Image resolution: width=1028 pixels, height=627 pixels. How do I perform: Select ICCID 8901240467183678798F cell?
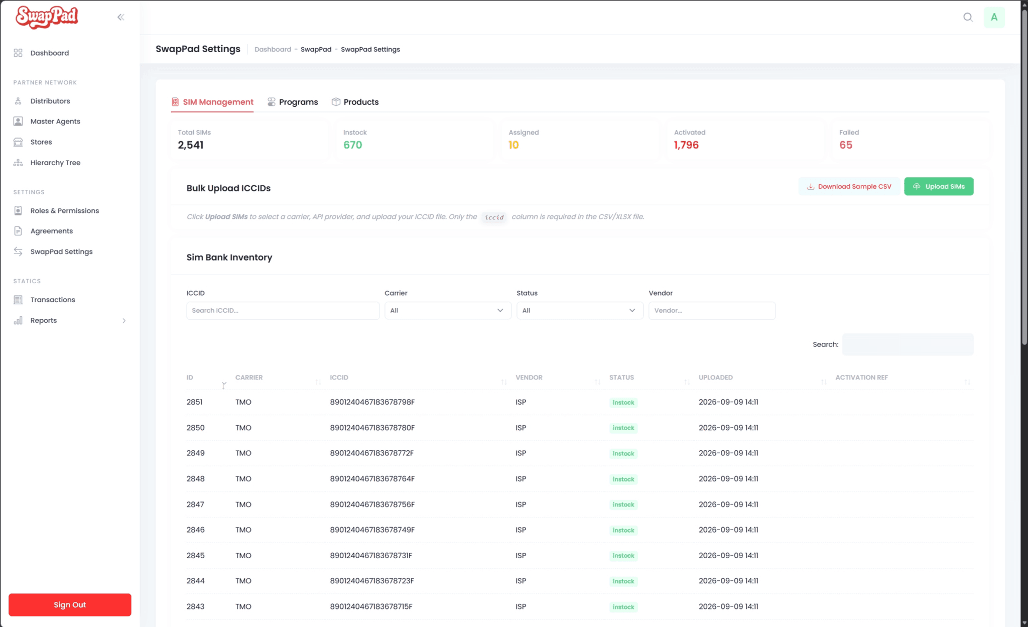[x=372, y=402]
